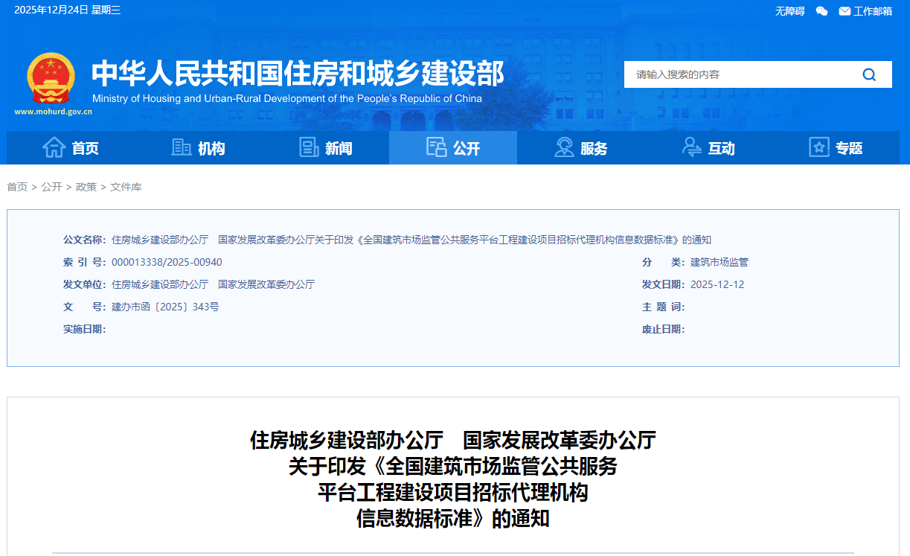The height and width of the screenshot is (556, 910).
Task: Click the www.mohurd.gov.cn site address
Action: tap(53, 112)
